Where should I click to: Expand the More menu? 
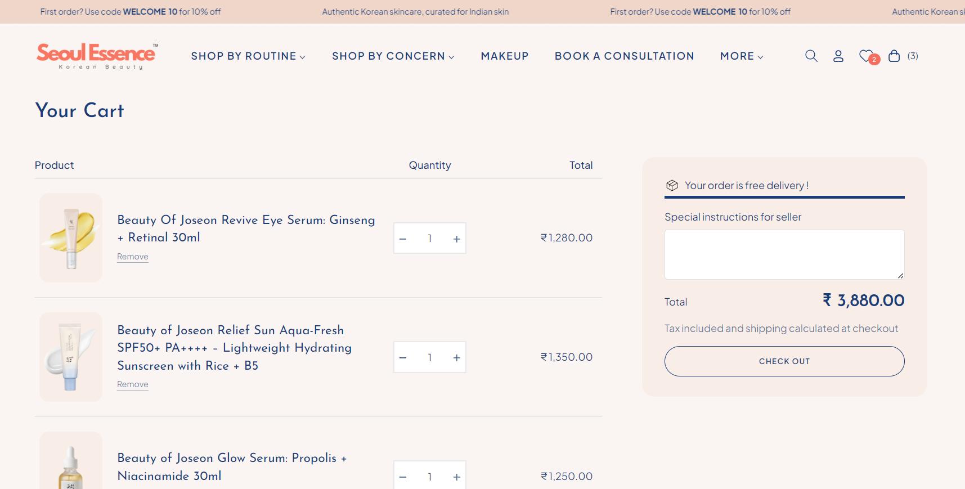pyautogui.click(x=742, y=56)
